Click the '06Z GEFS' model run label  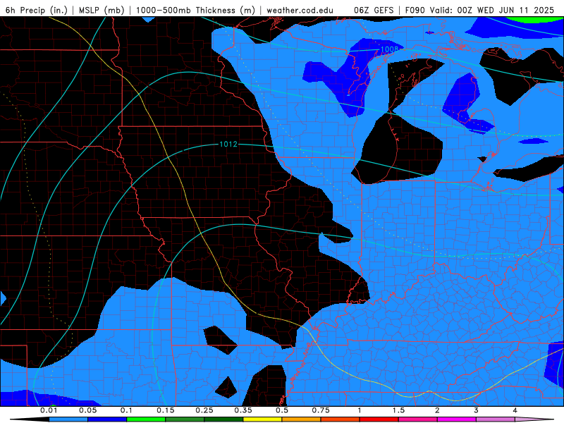coord(374,10)
